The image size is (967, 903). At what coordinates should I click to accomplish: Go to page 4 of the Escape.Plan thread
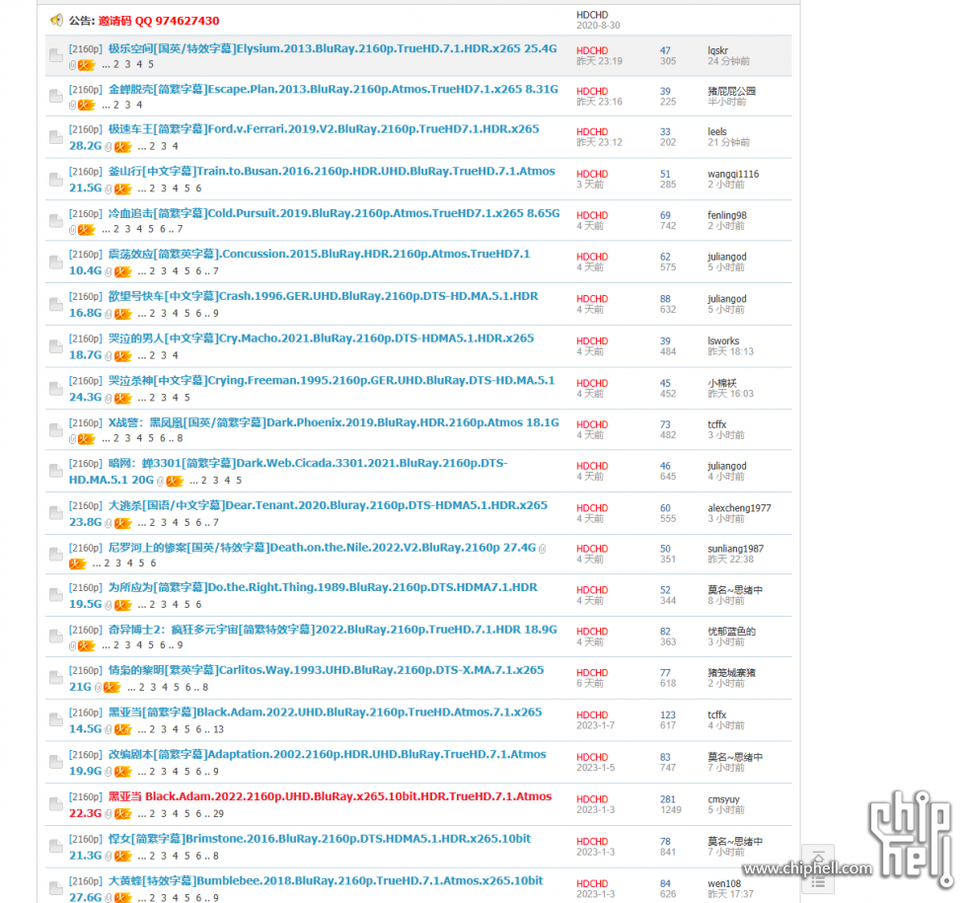tap(139, 105)
